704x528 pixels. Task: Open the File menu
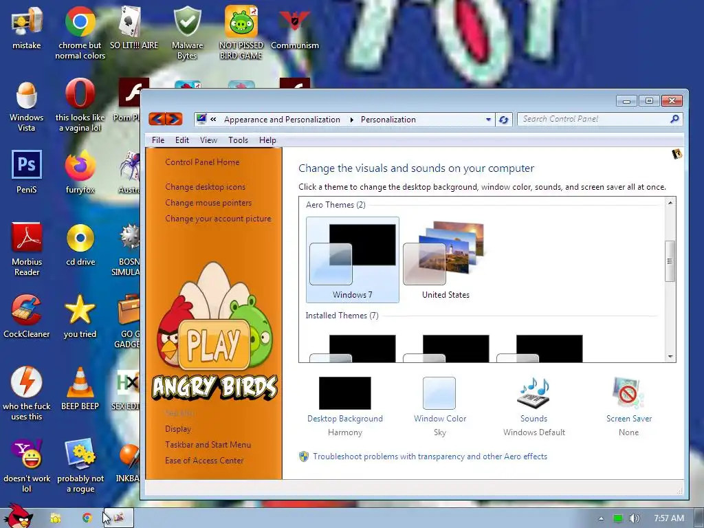158,140
